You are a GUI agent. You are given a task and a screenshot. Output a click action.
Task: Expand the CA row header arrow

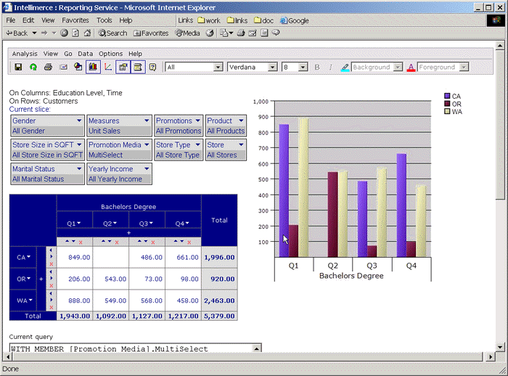pyautogui.click(x=28, y=257)
